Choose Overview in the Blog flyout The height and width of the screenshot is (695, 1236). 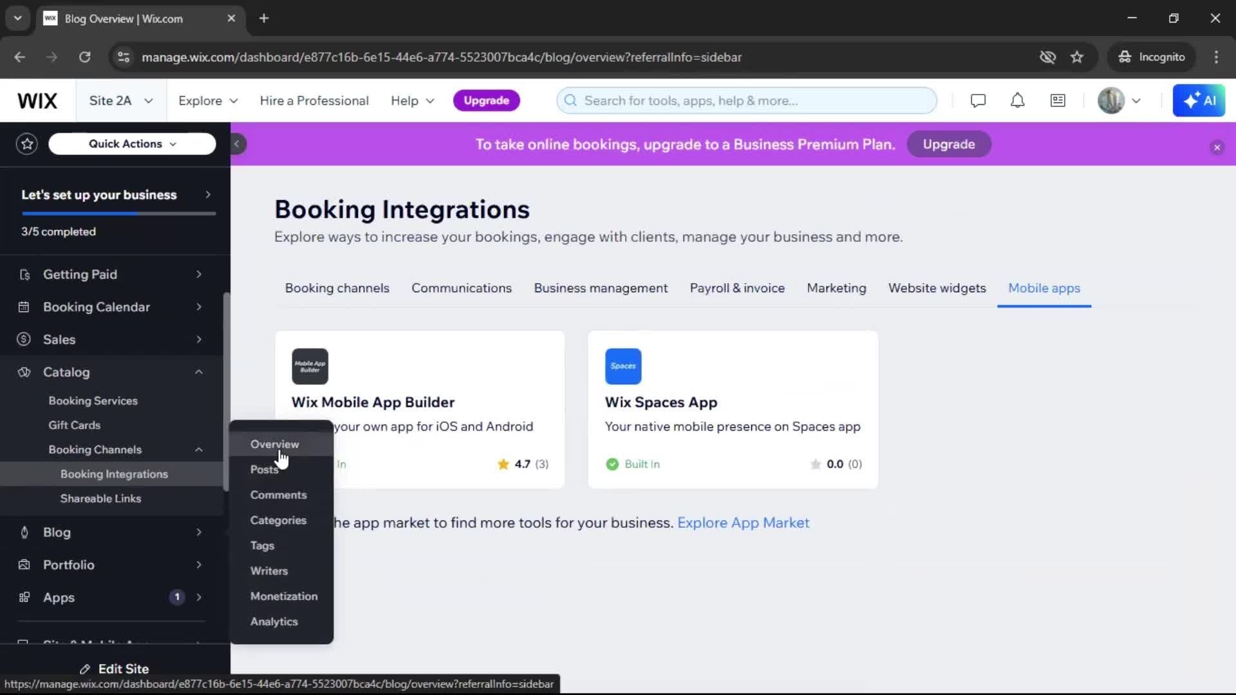pos(281,445)
